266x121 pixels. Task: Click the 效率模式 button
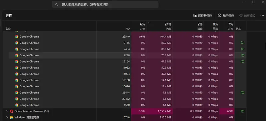(x=247, y=16)
